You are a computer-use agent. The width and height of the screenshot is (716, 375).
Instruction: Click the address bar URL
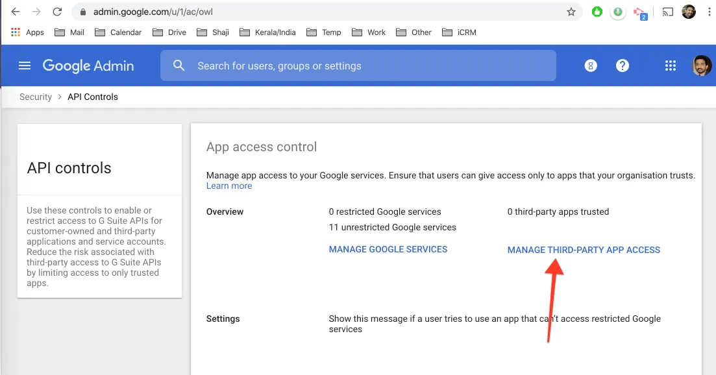click(x=153, y=12)
